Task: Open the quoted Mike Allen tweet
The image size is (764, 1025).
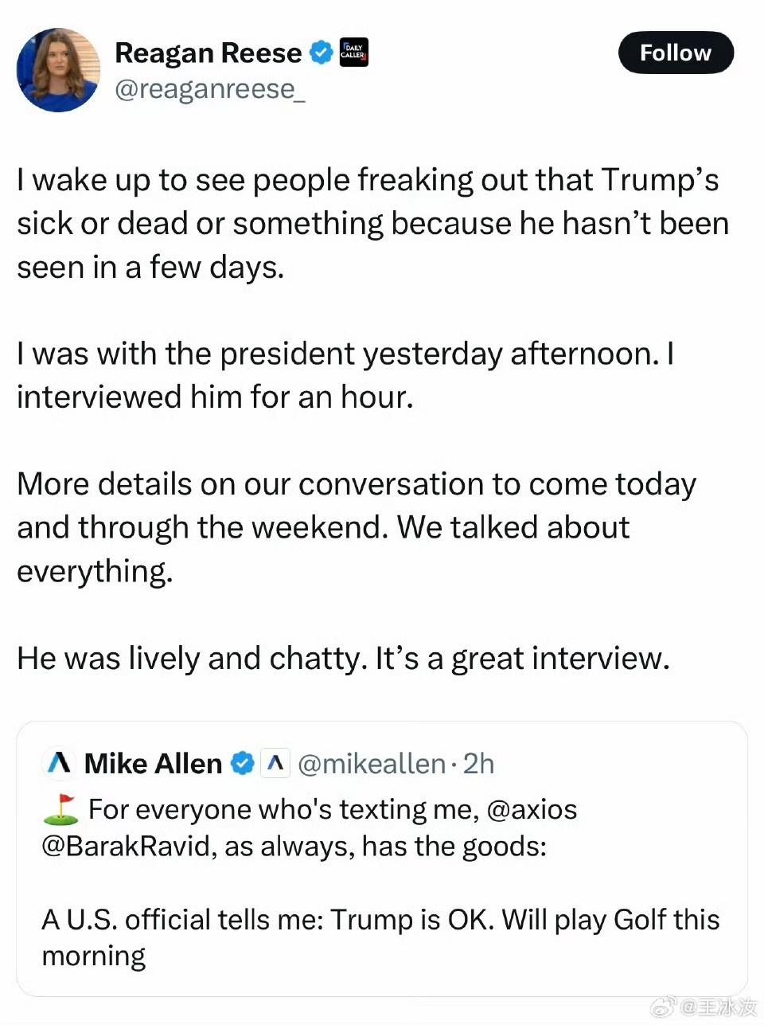Action: click(x=382, y=859)
